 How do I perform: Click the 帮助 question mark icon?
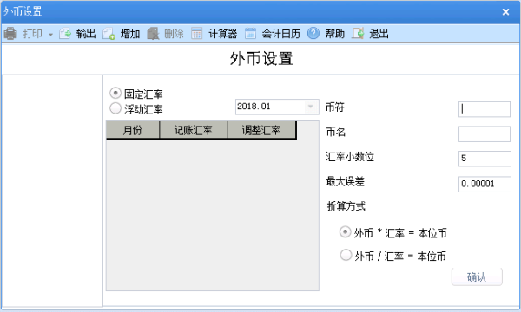pos(313,34)
